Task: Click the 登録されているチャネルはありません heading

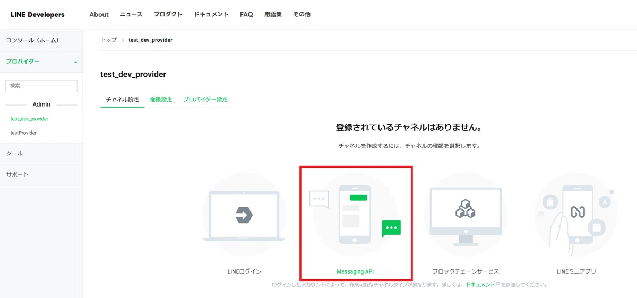Action: [409, 128]
